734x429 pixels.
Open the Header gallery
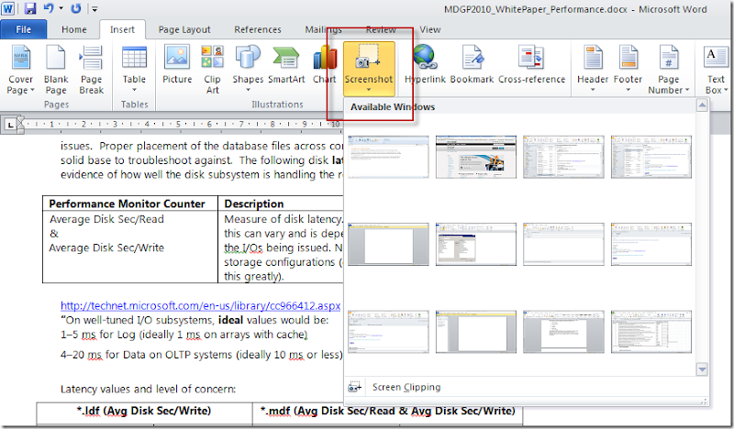pos(593,69)
